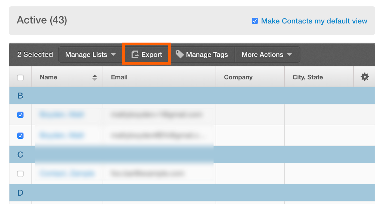Toggle Make Contacts my default view checkbox
The width and height of the screenshot is (381, 204).
tap(255, 21)
